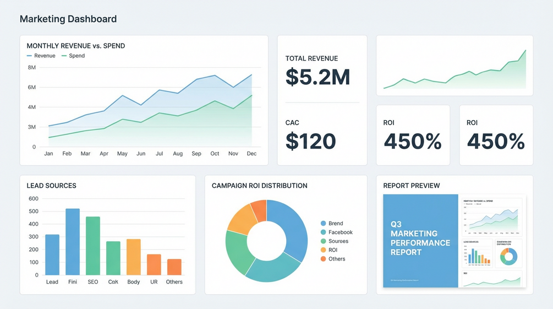Select the MONTHLY REVENUE vs. SPEND title
553x309 pixels.
click(76, 46)
